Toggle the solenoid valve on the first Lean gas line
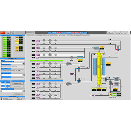The height and width of the screenshot is (131, 131). click(x=50, y=63)
